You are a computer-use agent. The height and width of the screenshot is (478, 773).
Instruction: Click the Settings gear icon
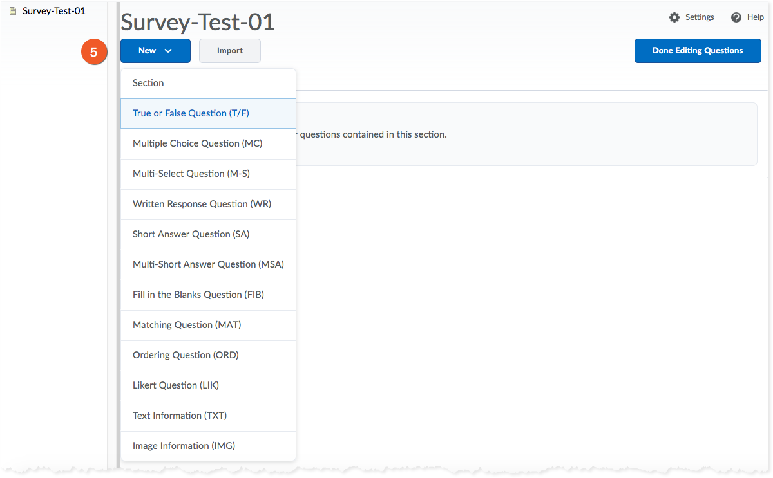[x=674, y=17]
